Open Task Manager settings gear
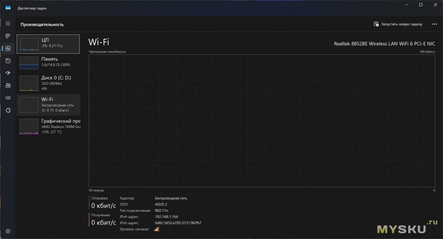The width and height of the screenshot is (443, 239). (x=8, y=231)
